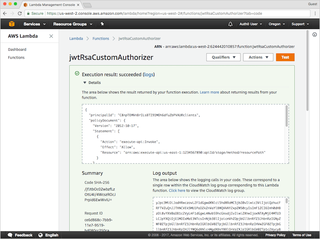Open the Terms of Use link

(302, 235)
